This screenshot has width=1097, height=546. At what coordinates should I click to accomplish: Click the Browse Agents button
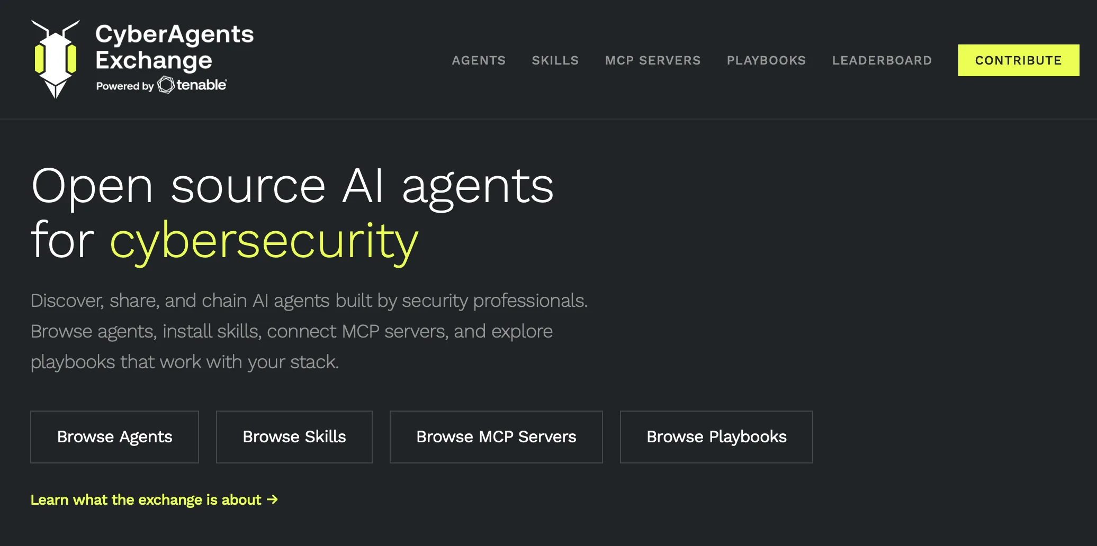[x=114, y=437]
